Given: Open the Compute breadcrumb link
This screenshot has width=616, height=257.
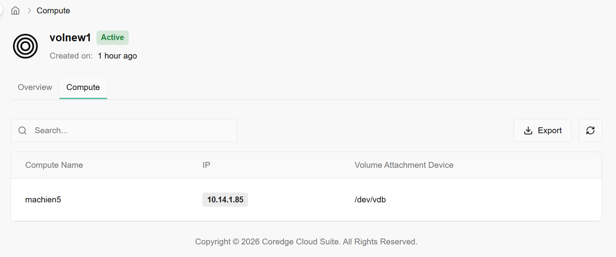Looking at the screenshot, I should (x=53, y=11).
